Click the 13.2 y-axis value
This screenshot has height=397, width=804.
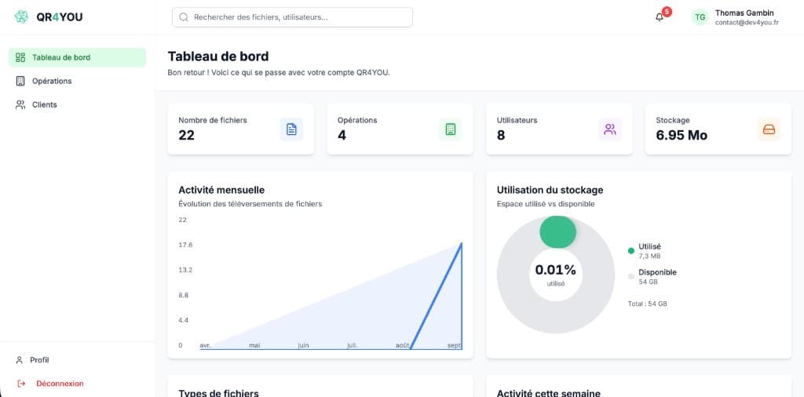(x=185, y=270)
